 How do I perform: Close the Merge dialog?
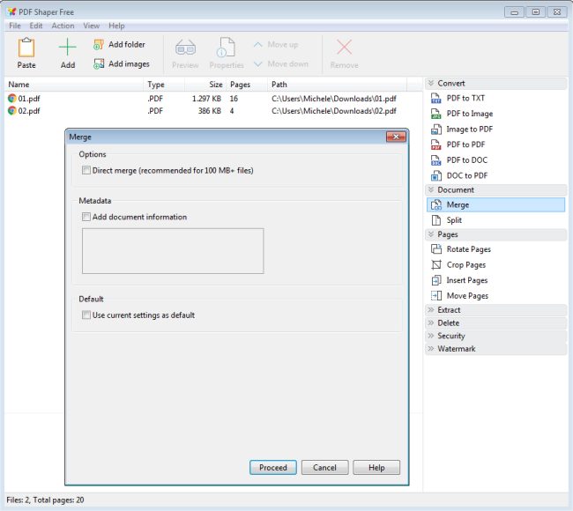tap(396, 137)
